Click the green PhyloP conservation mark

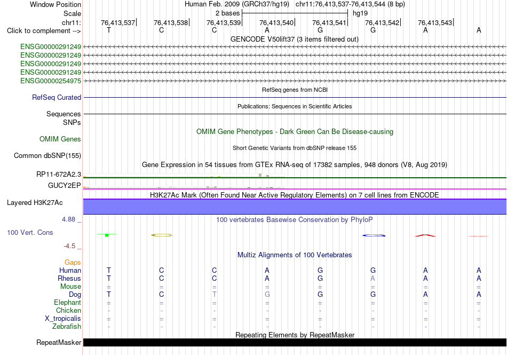coord(107,235)
